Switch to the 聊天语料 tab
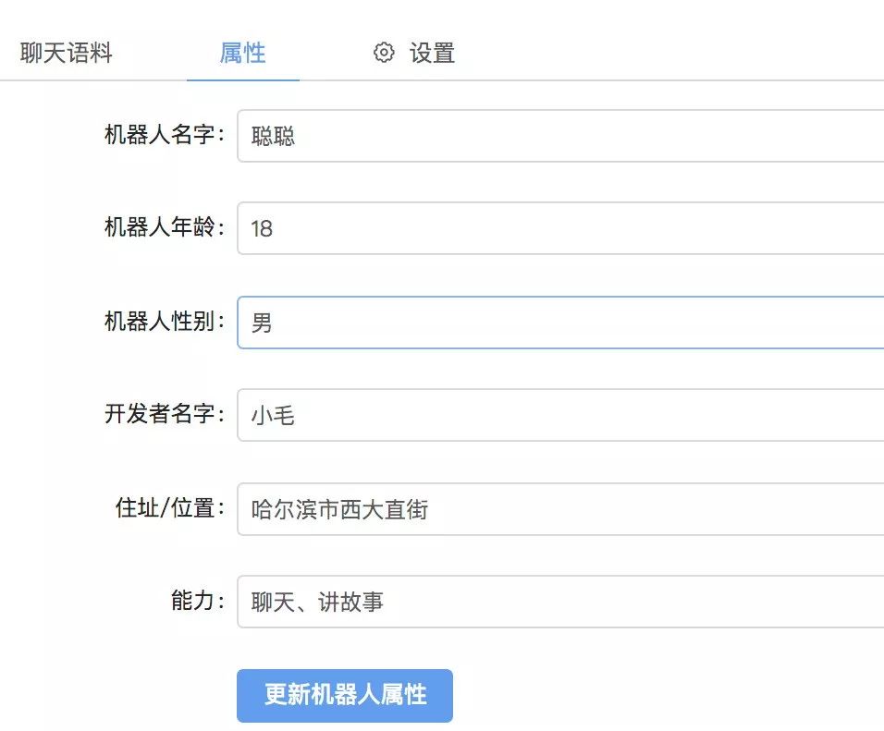Viewport: 884px width, 731px height. 67,53
